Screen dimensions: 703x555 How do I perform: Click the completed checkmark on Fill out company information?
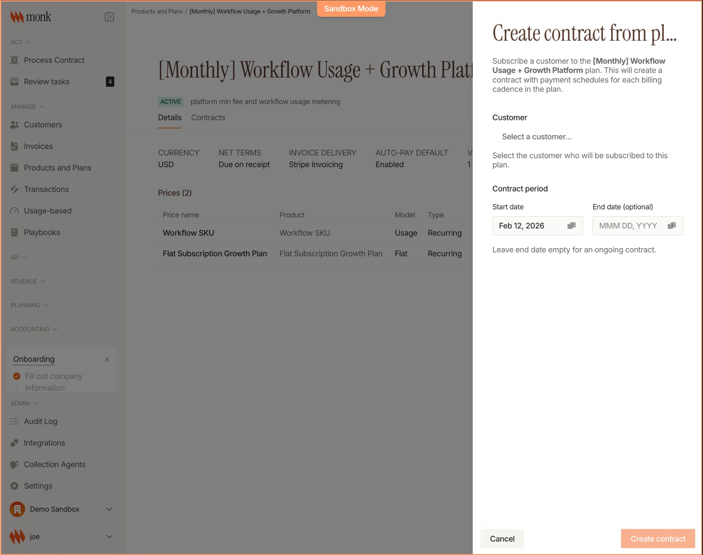(x=17, y=376)
